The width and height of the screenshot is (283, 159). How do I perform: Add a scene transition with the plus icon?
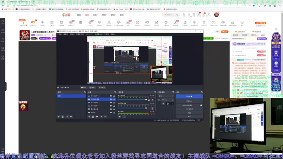(x=163, y=104)
